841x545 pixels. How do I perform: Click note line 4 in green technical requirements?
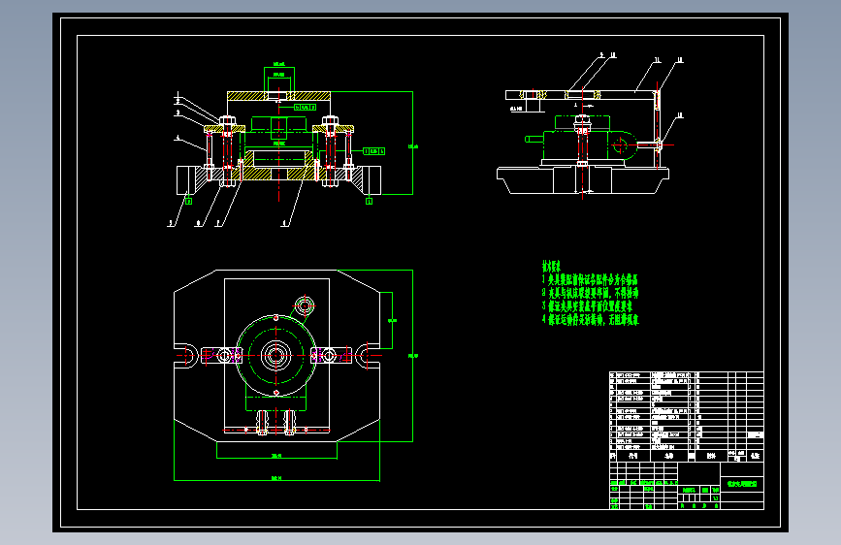click(590, 320)
